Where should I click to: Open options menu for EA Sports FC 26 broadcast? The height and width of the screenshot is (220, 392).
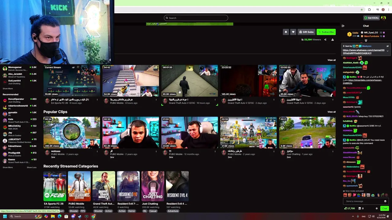(x=97, y=100)
